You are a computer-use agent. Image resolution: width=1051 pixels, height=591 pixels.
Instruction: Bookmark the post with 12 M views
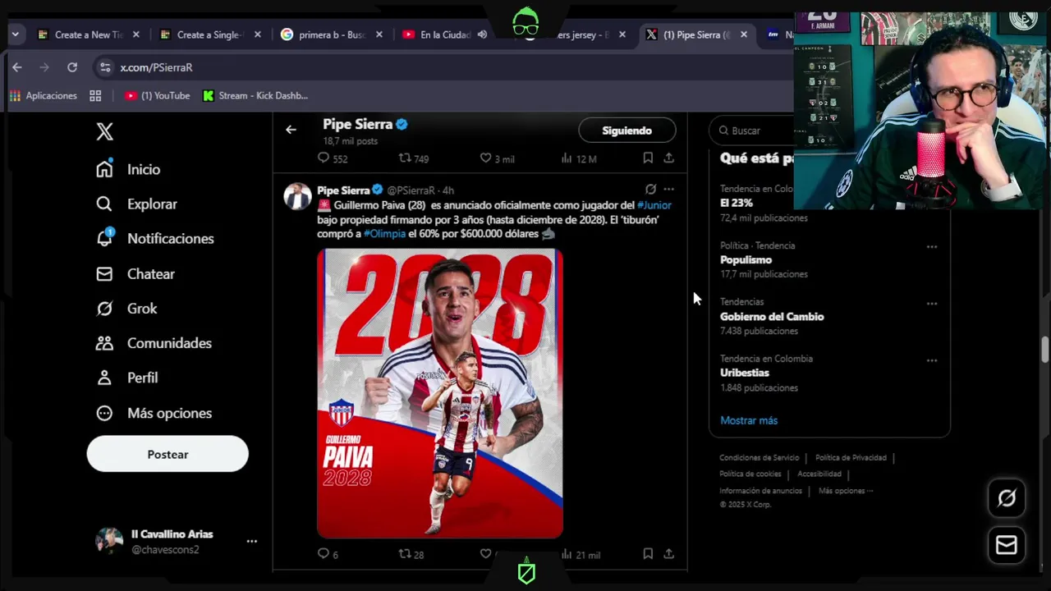click(648, 158)
